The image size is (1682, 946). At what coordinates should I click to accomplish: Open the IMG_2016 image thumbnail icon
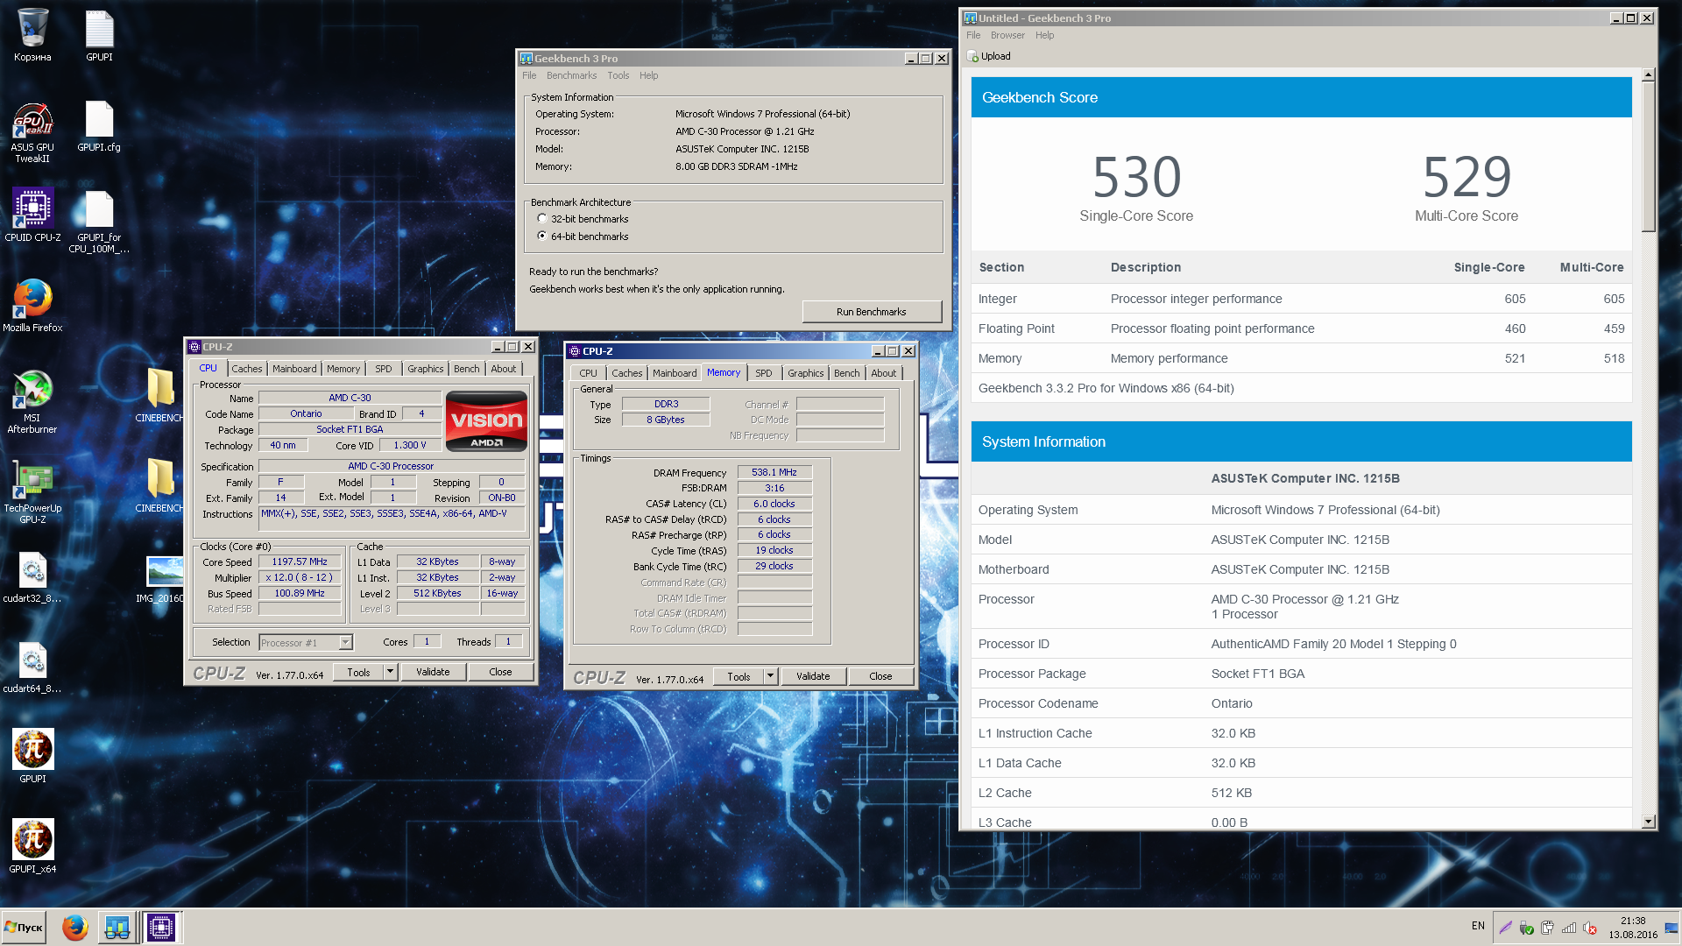click(x=159, y=578)
